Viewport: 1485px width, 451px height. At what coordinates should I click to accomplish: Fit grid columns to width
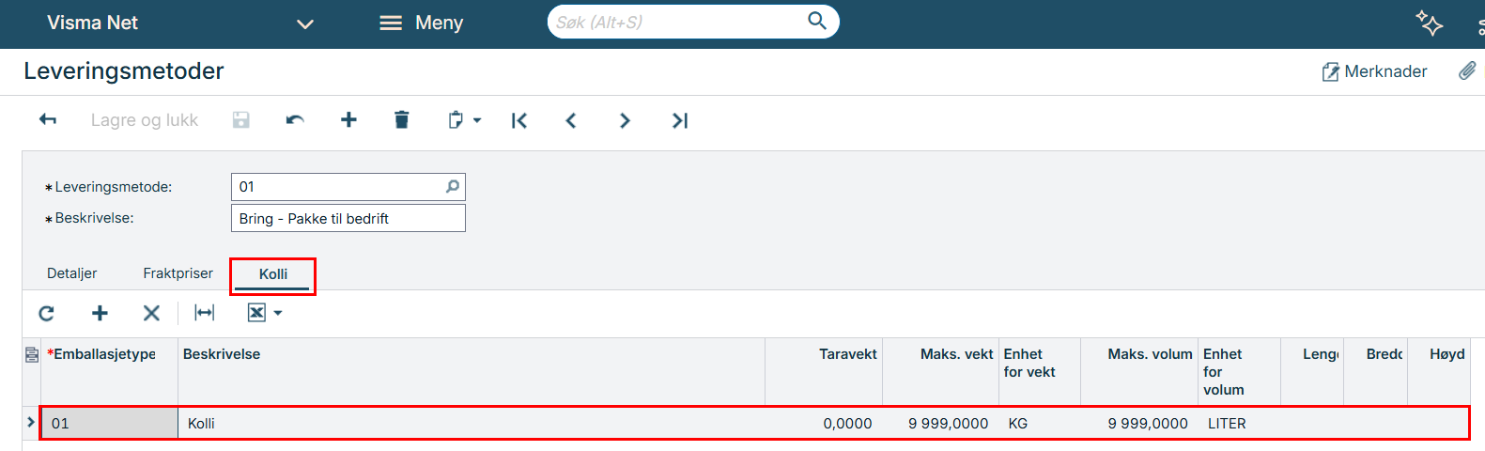pos(204,313)
